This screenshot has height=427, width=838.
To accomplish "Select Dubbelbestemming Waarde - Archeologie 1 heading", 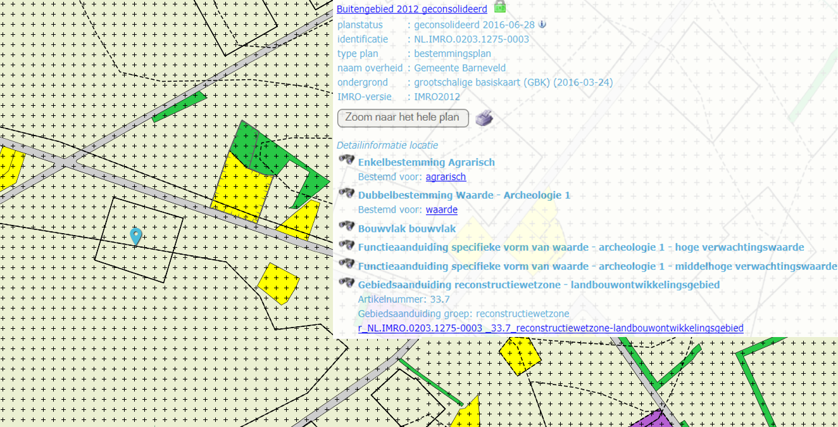I will (x=464, y=195).
